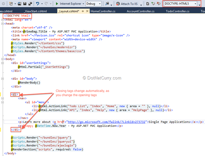Open the AccountController.cs tab
This screenshot has height=156, width=205.
tap(141, 11)
